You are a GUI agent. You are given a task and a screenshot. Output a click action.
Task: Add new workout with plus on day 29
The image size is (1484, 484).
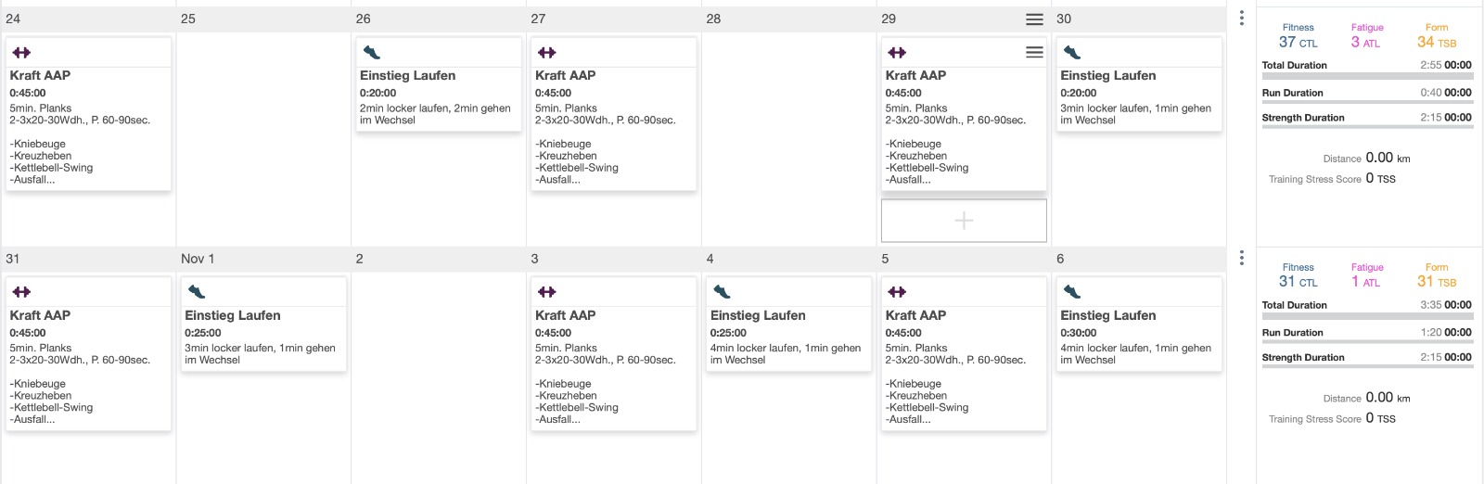click(x=964, y=221)
